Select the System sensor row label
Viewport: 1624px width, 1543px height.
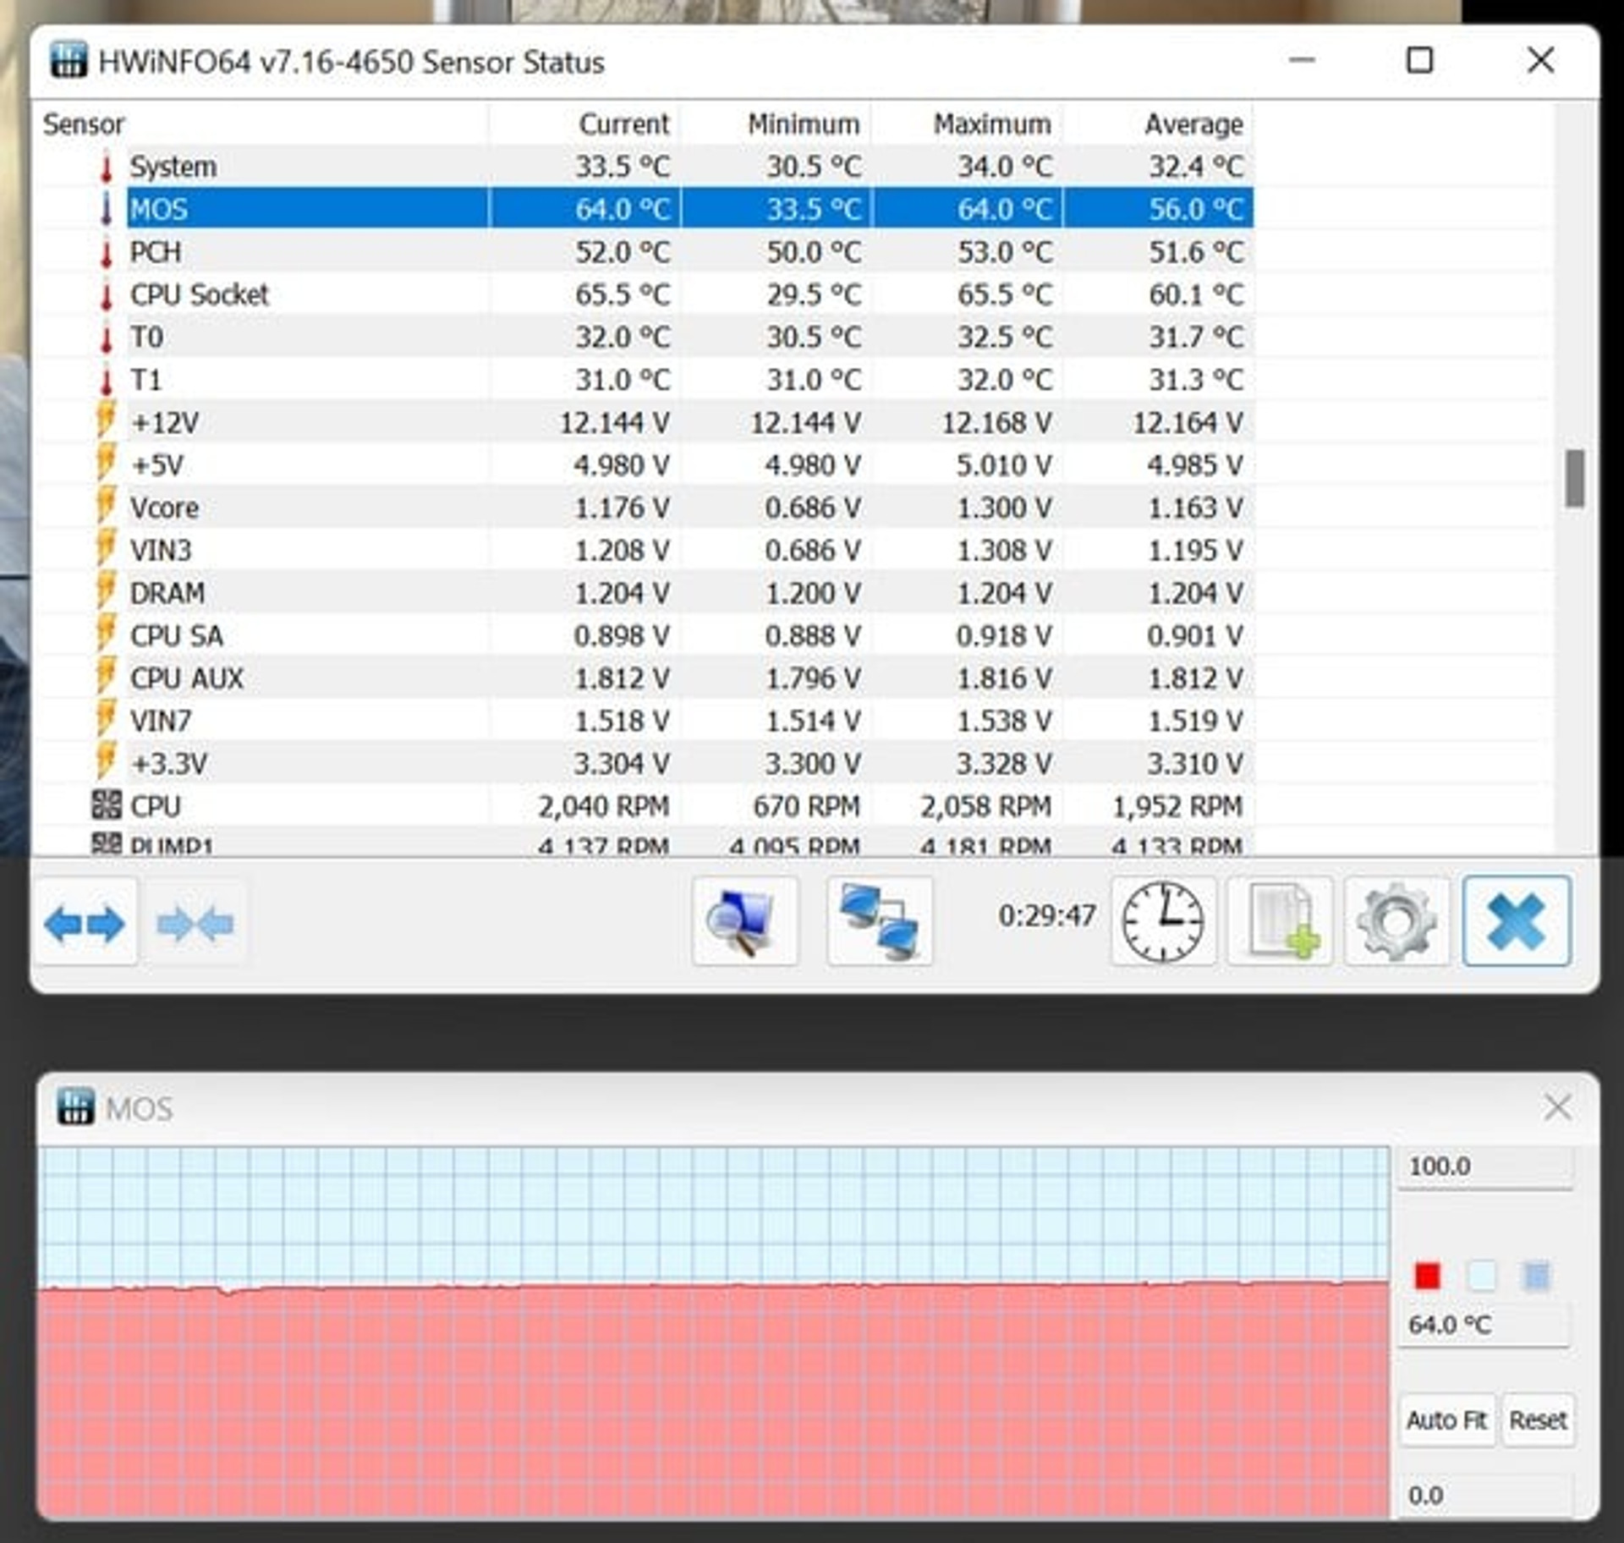[x=173, y=167]
